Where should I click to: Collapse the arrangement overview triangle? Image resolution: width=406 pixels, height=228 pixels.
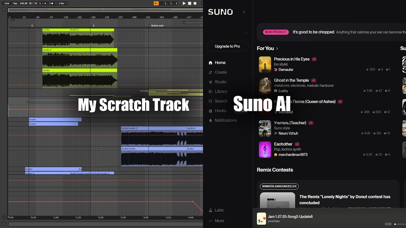[x=4, y=10]
